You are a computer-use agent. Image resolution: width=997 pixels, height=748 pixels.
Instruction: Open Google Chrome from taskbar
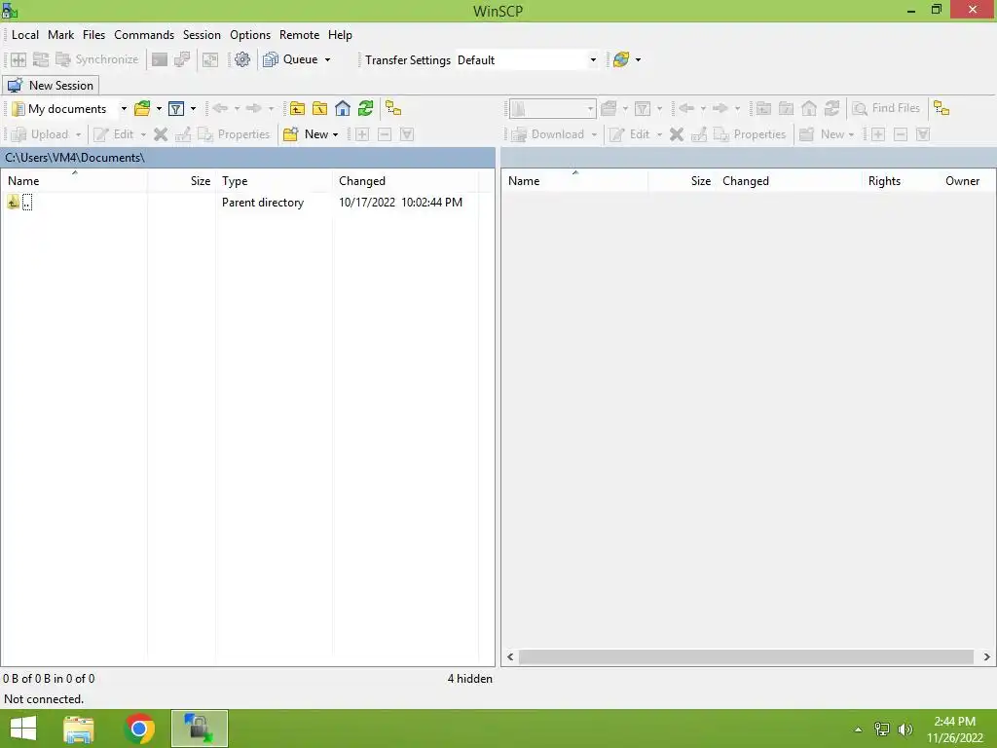tap(139, 729)
